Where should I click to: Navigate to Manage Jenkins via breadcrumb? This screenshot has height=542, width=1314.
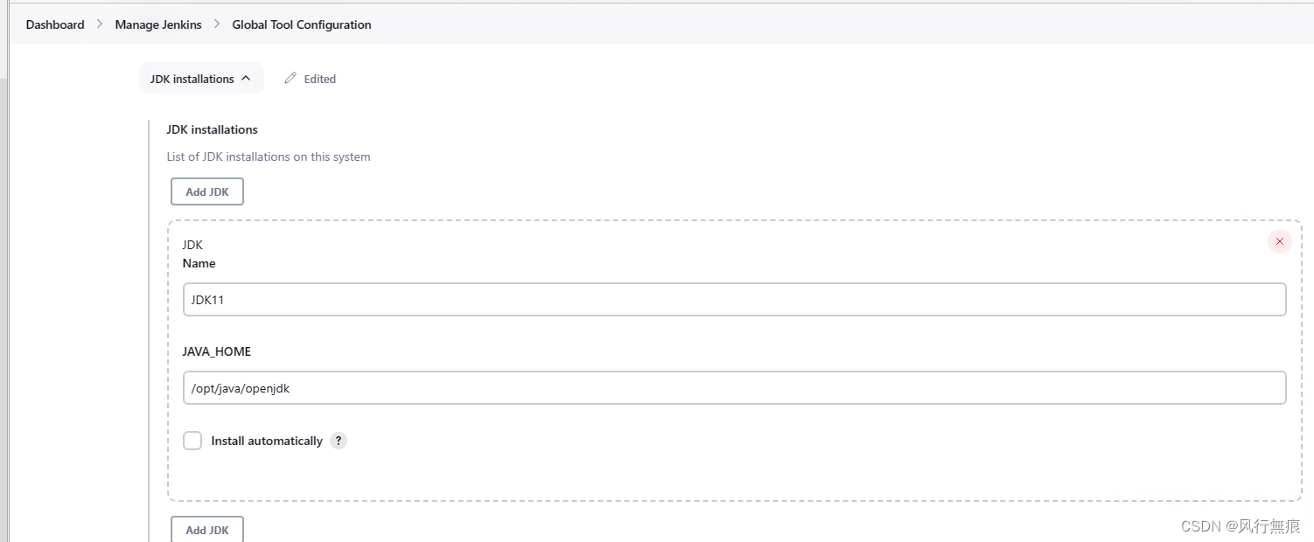coord(158,24)
